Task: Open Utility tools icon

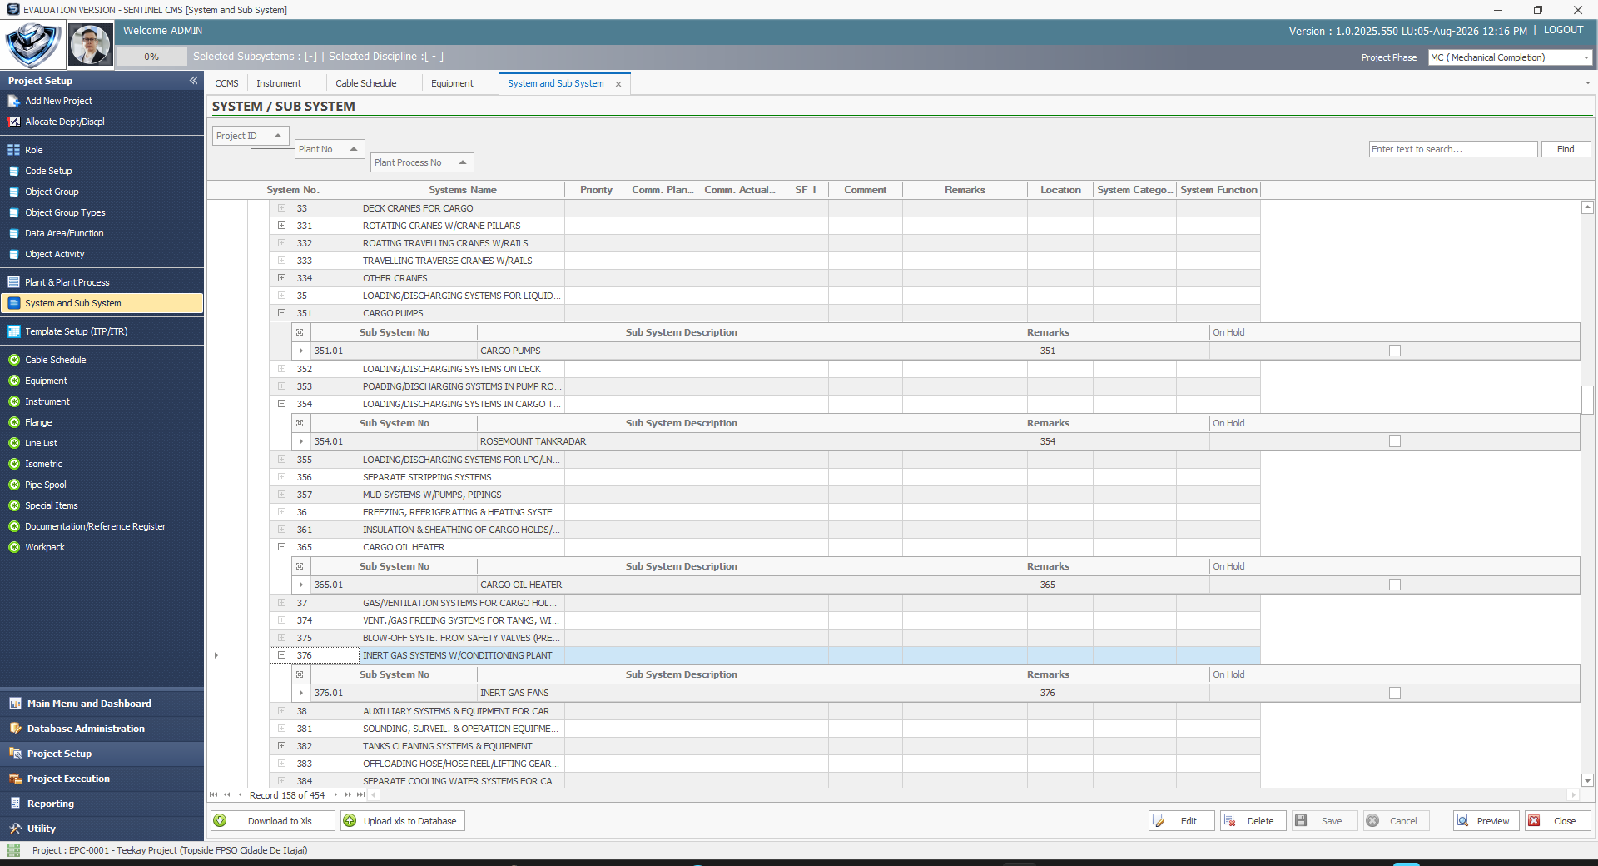Action: click(15, 829)
